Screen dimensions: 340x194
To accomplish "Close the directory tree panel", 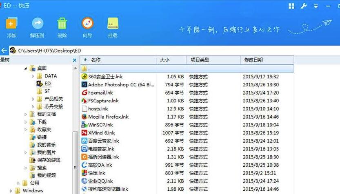I will click(75, 60).
